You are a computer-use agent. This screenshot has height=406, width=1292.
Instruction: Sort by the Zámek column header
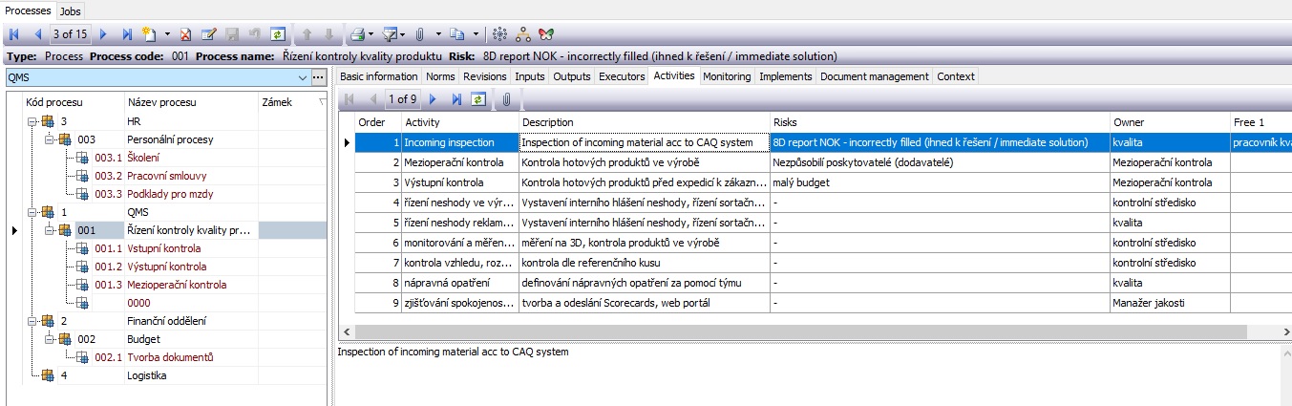[x=293, y=102]
